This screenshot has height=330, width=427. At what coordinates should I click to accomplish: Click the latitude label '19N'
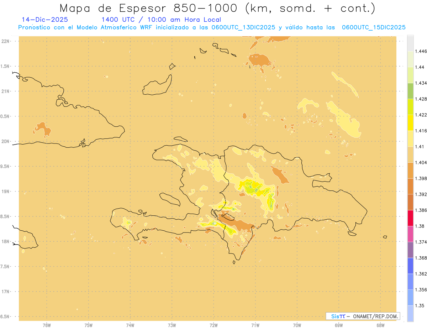click(x=6, y=191)
